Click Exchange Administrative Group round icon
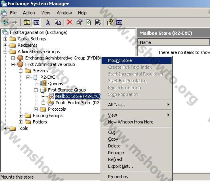210x181 pixels. click(20, 58)
